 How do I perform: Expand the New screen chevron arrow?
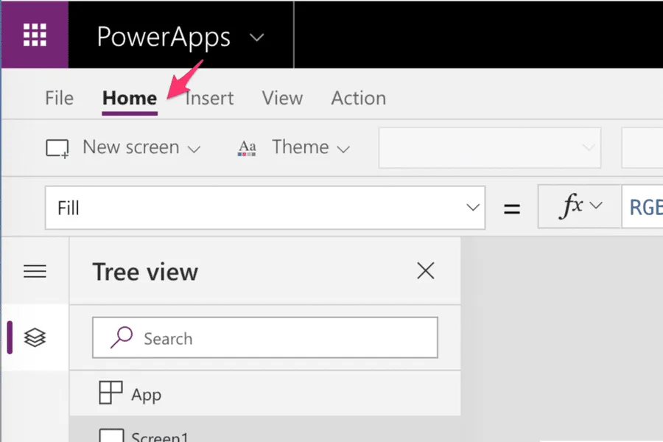[194, 149]
